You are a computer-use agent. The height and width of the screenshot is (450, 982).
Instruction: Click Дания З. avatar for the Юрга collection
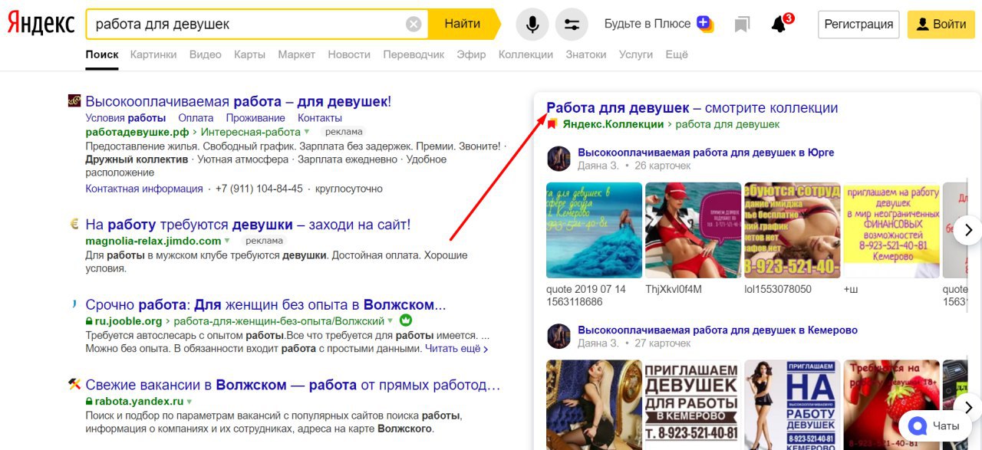click(559, 159)
